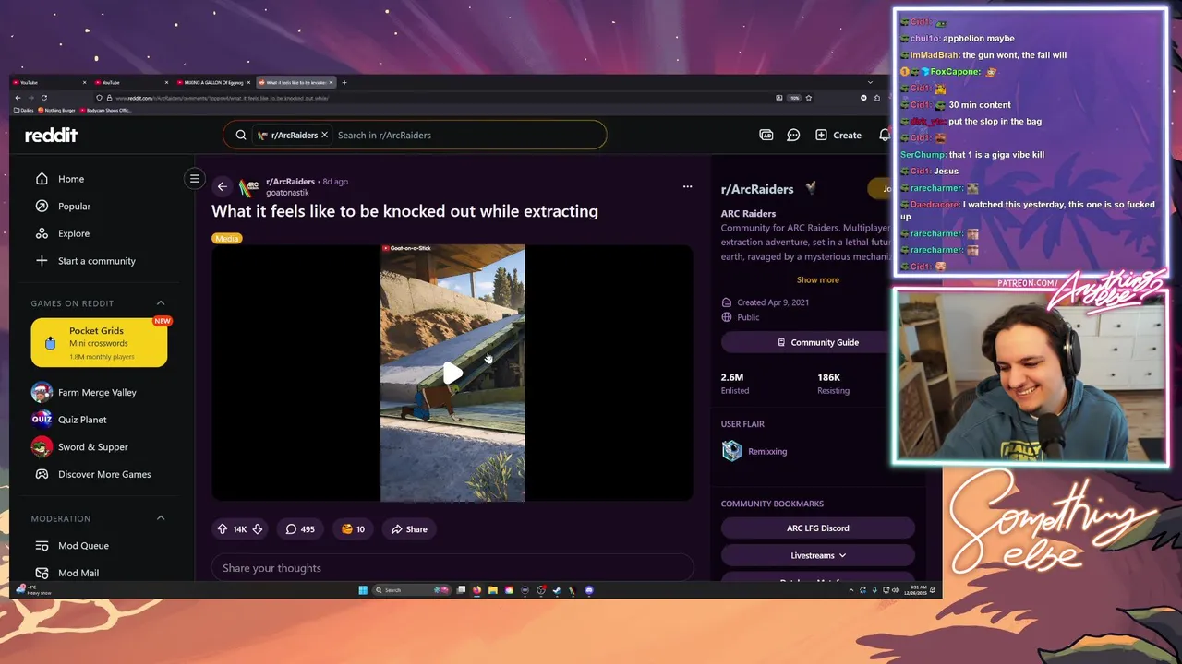The height and width of the screenshot is (664, 1182).
Task: Open Steam from the taskbar
Action: pos(557,590)
